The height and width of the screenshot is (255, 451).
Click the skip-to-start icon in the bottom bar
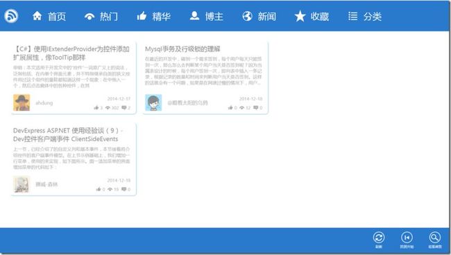click(407, 238)
